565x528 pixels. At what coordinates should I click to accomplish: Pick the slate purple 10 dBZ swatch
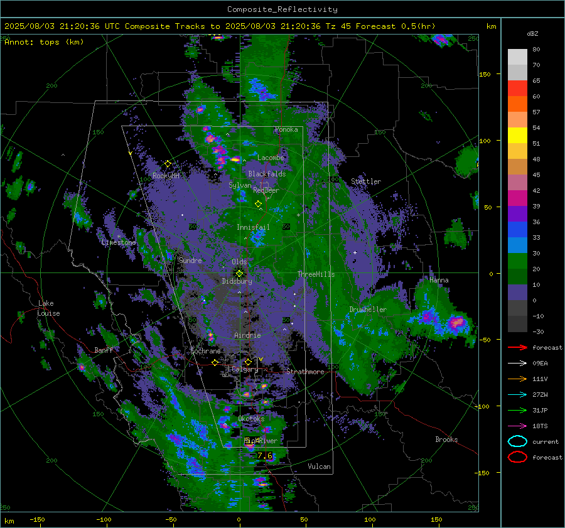[517, 292]
